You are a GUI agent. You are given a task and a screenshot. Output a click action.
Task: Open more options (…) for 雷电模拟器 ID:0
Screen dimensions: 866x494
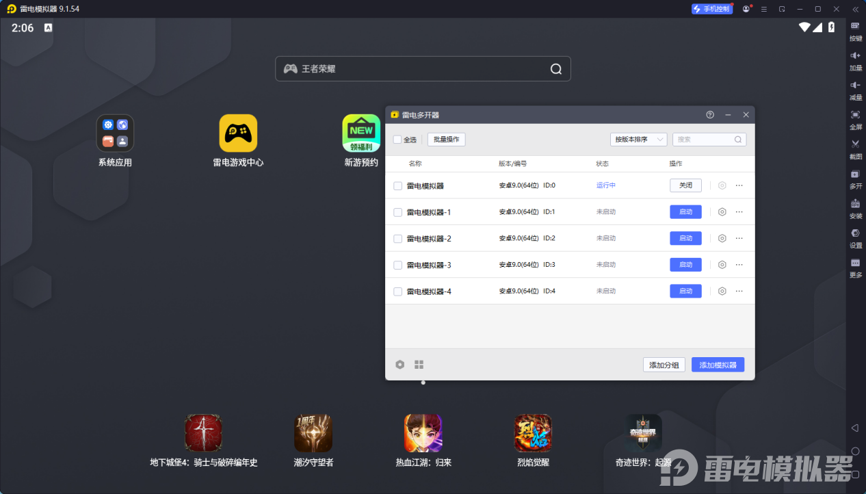739,185
